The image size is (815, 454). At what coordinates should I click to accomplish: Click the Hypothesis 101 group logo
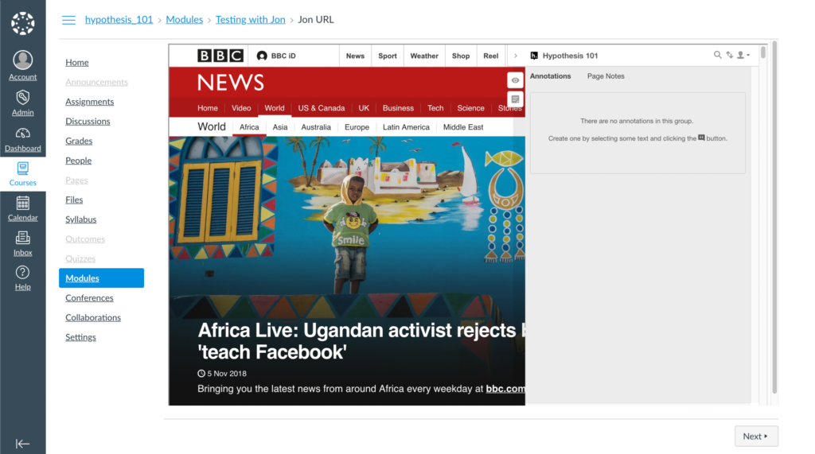pyautogui.click(x=534, y=56)
